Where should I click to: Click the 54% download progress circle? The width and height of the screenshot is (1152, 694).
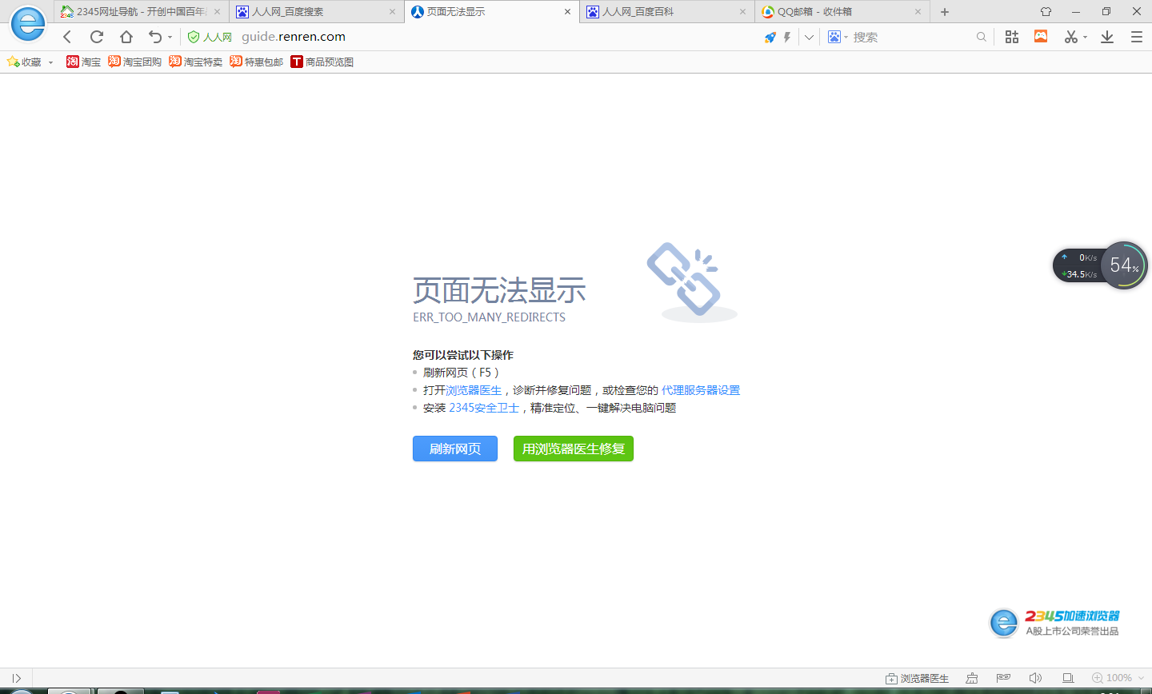pyautogui.click(x=1123, y=265)
